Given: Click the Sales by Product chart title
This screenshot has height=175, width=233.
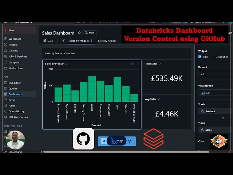Looking at the screenshot, I should click(x=55, y=64).
